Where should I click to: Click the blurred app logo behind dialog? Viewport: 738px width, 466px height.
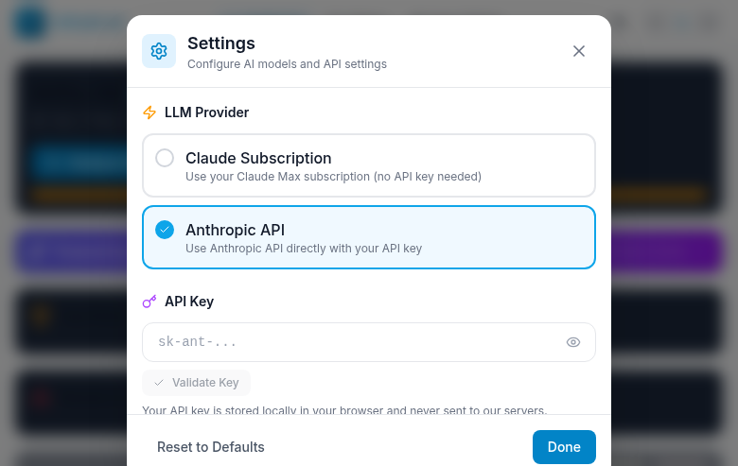[x=30, y=23]
